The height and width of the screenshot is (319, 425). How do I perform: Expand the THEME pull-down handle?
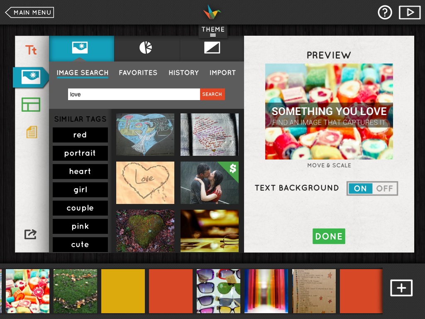point(213,32)
